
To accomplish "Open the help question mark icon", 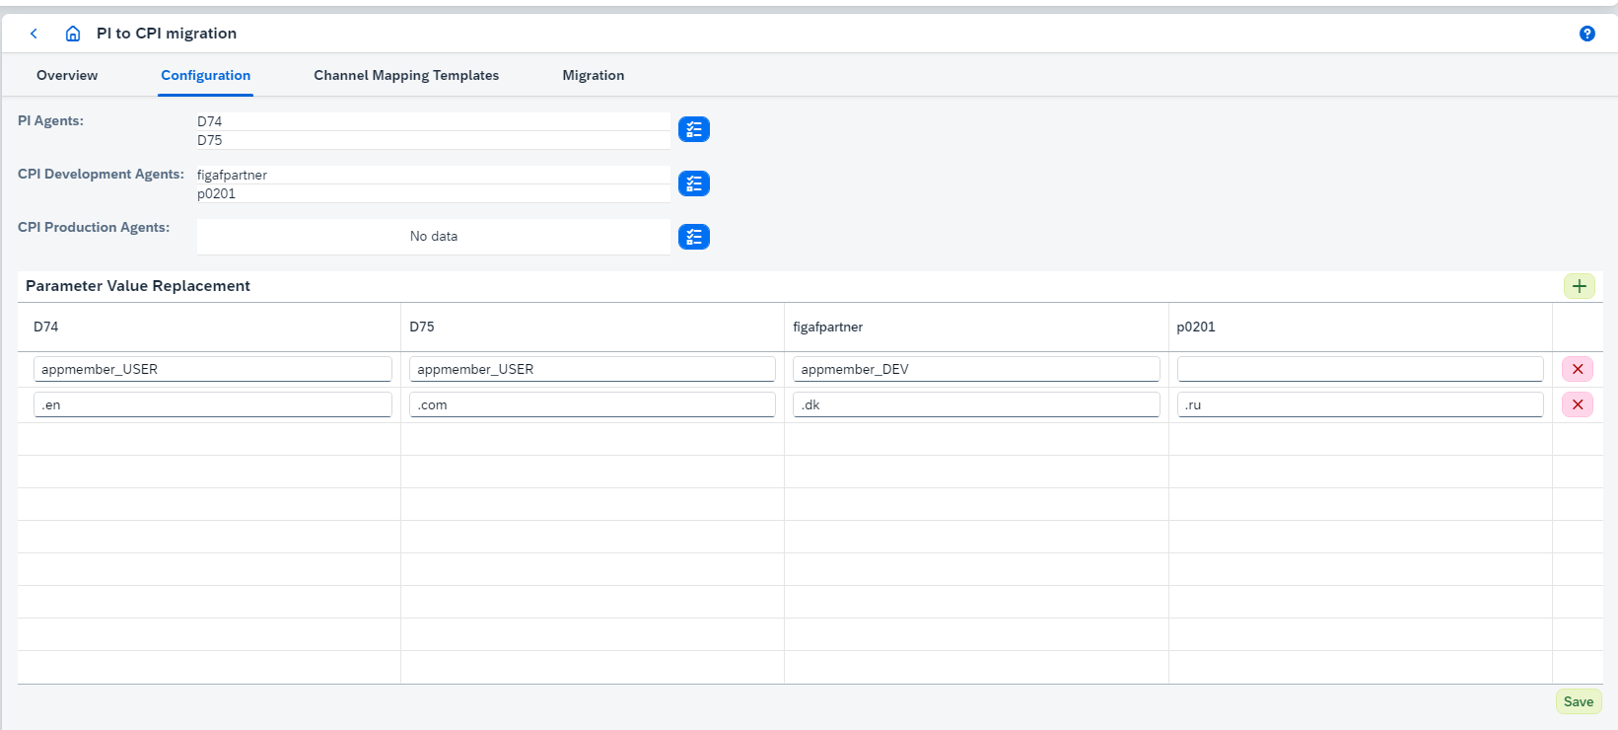I will coord(1587,34).
